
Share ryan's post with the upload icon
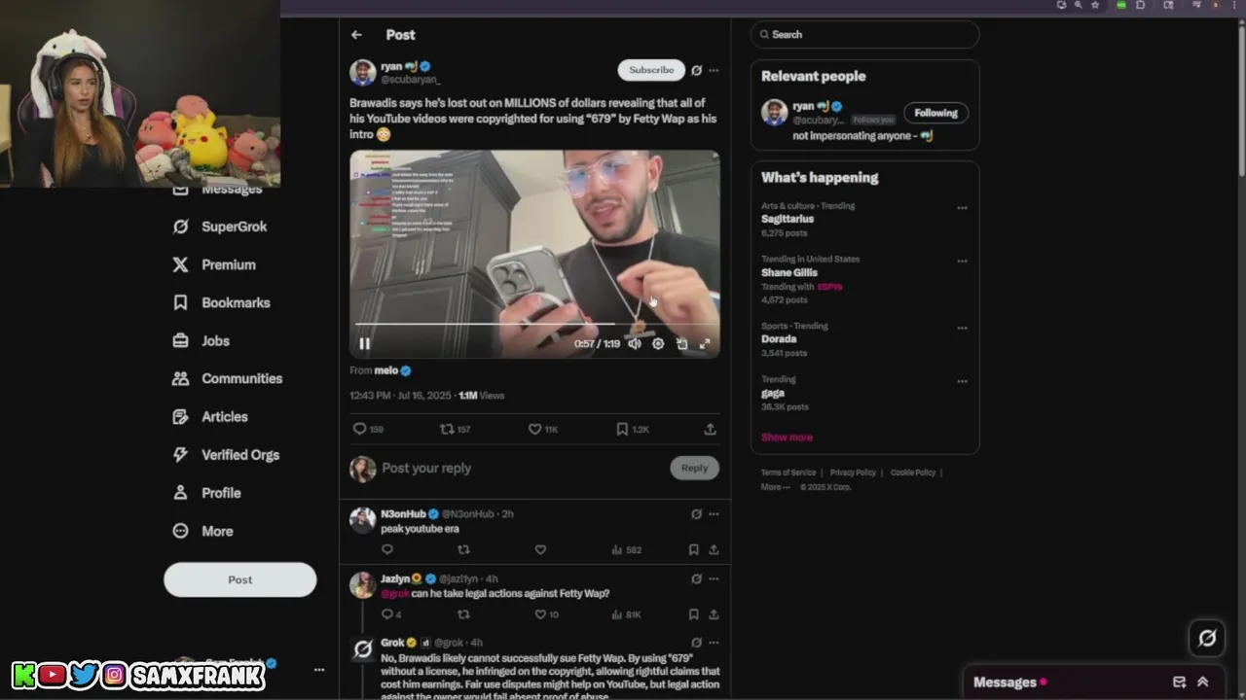[710, 429]
